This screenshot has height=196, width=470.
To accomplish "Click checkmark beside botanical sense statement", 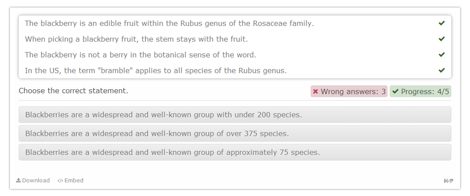I will tap(442, 55).
